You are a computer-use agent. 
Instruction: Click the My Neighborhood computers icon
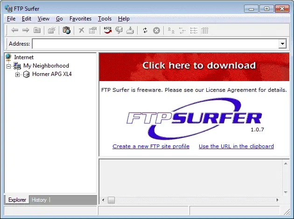(x=17, y=66)
